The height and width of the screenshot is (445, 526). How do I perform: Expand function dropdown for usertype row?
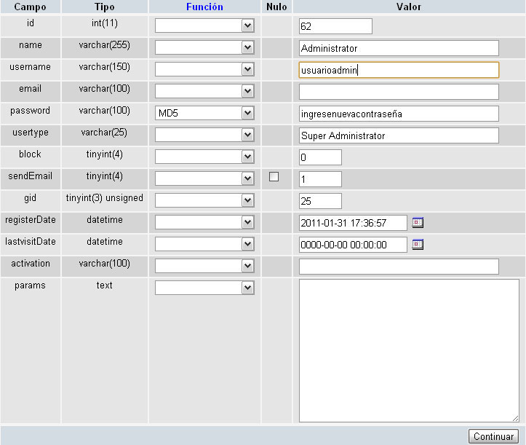[204, 135]
